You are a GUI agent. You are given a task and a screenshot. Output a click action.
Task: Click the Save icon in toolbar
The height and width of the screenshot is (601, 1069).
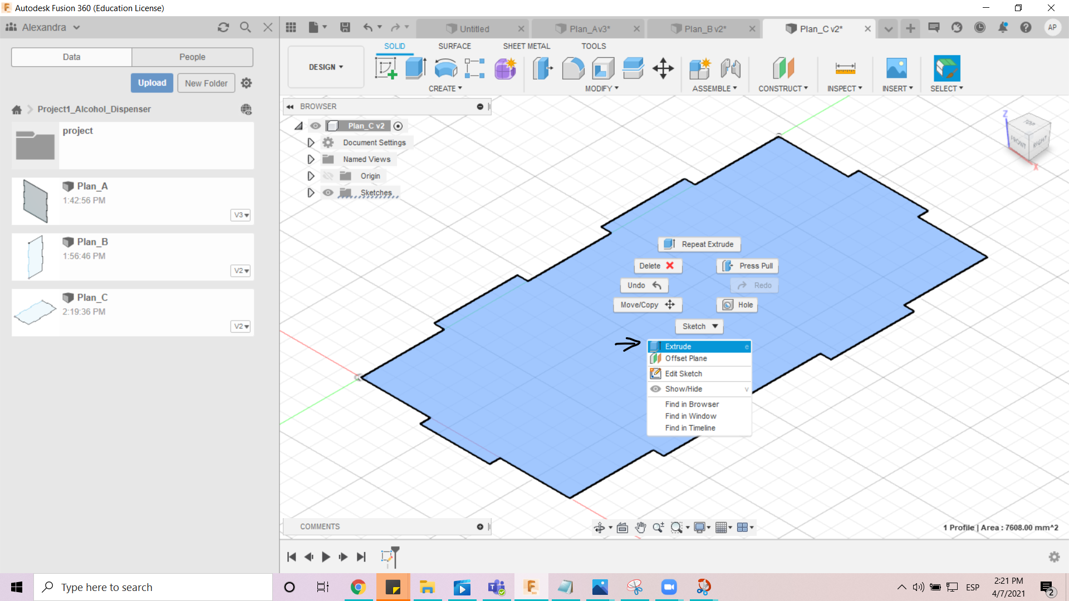click(x=345, y=27)
